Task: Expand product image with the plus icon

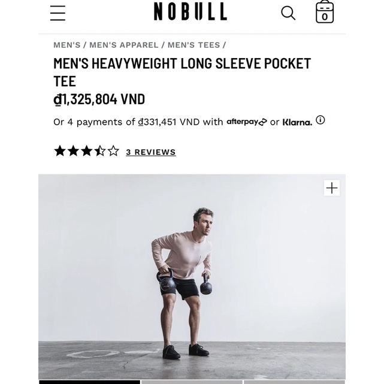Action: 332,188
